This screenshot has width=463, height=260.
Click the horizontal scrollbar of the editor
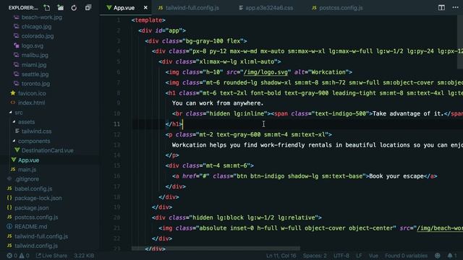(x=216, y=248)
